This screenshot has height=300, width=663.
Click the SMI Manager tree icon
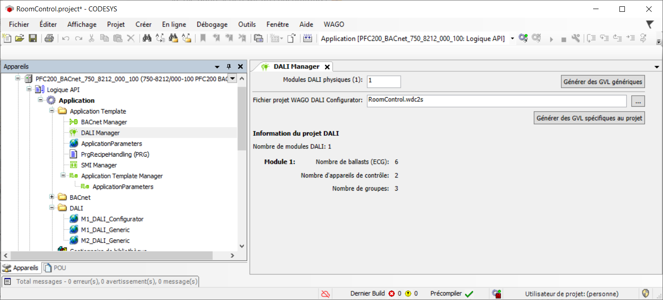click(74, 165)
